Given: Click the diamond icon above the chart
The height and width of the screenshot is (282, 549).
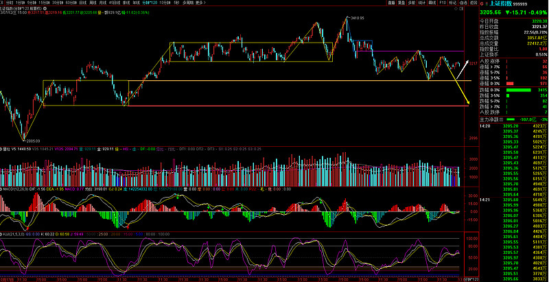Looking at the screenshot, I should pos(456,9).
